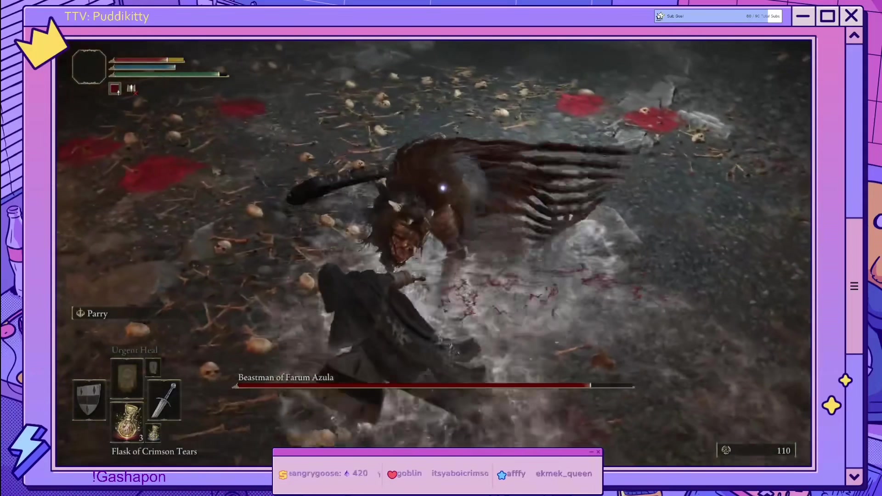This screenshot has height=496, width=882.
Task: Click the 'ekmek_queen' username in ticker
Action: pos(564,473)
